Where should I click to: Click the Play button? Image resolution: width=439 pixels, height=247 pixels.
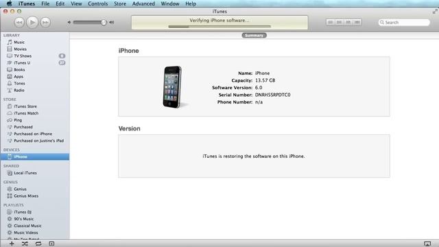click(32, 22)
